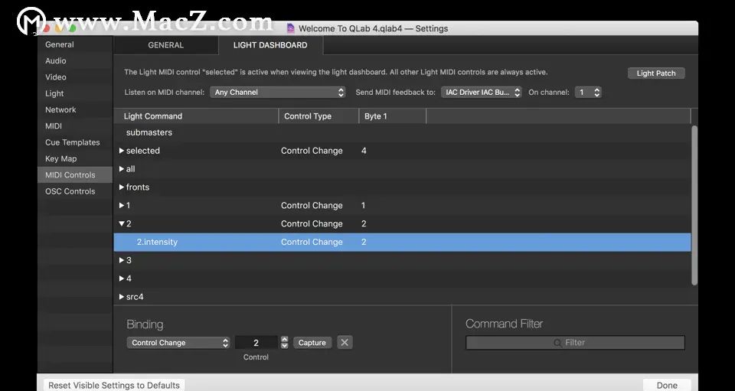Click the Command Filter search field
This screenshot has width=735, height=391.
575,342
